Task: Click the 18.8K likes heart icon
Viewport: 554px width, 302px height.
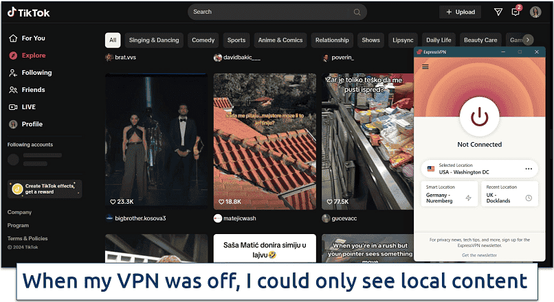Action: pyautogui.click(x=221, y=202)
